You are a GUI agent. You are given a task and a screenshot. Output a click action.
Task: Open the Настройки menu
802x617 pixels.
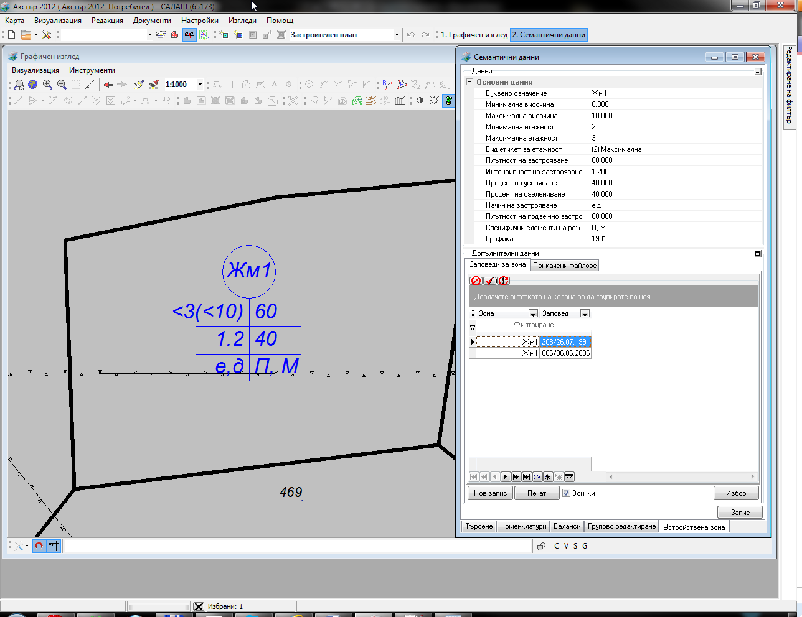[x=199, y=21]
